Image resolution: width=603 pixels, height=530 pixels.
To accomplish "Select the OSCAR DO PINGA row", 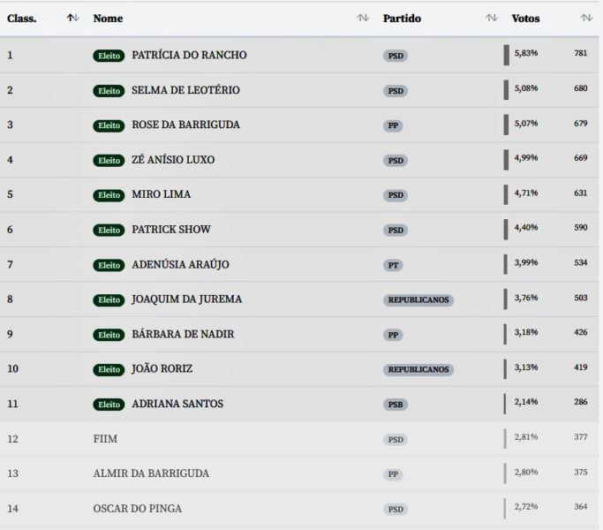I will (x=138, y=508).
